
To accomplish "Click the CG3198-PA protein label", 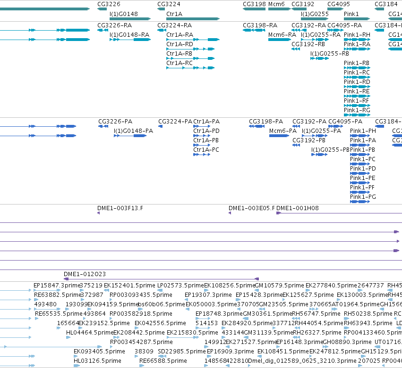I will click(x=266, y=122).
